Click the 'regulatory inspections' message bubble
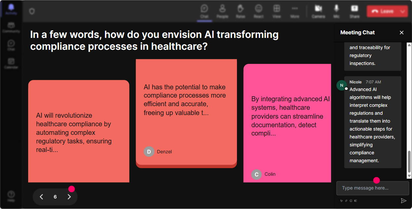Screen dimensions: 412x209 click(373, 56)
